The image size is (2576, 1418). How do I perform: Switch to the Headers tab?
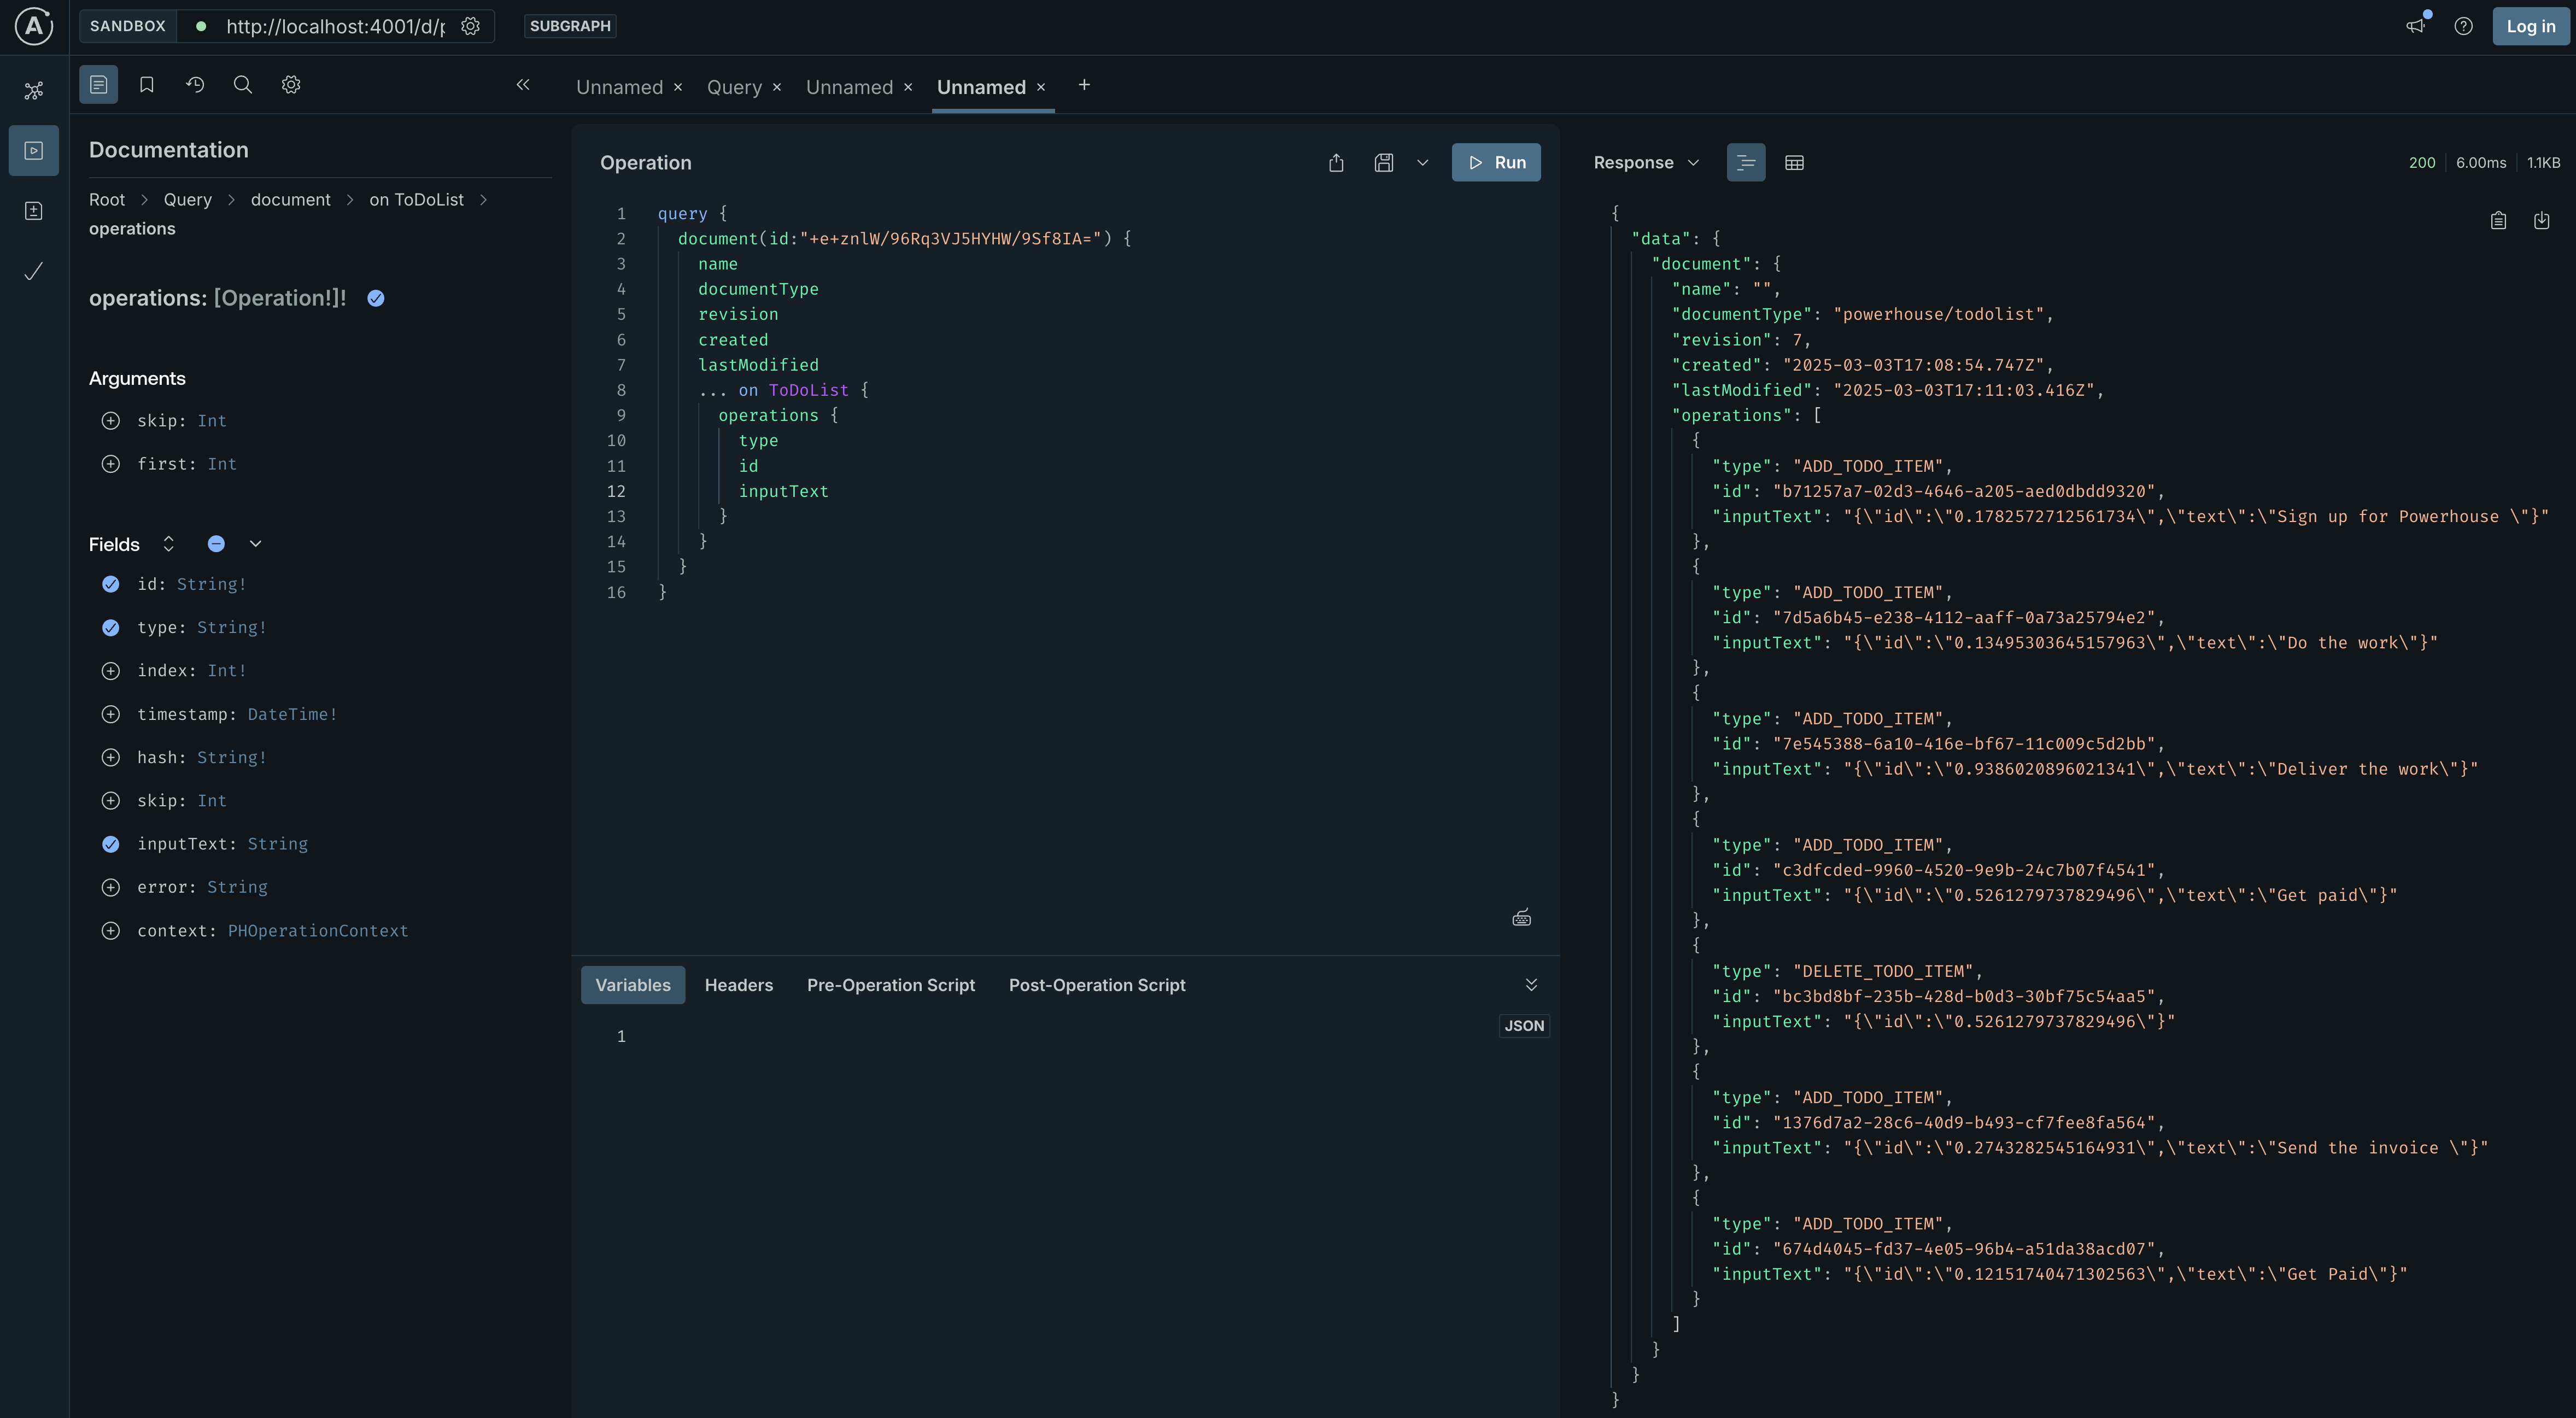pos(738,985)
